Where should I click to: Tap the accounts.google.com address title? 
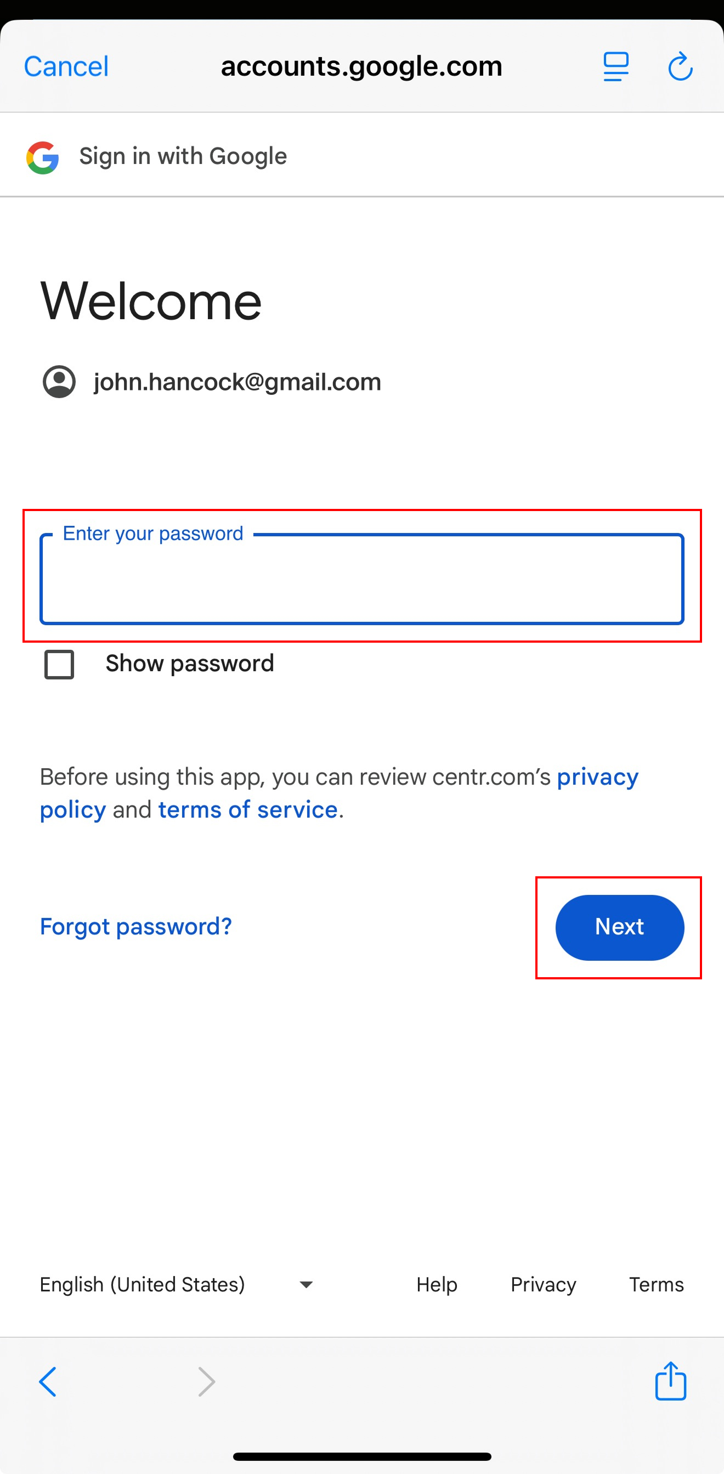[x=361, y=66]
